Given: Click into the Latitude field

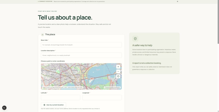Looking at the screenshot, I should (x=61, y=98).
